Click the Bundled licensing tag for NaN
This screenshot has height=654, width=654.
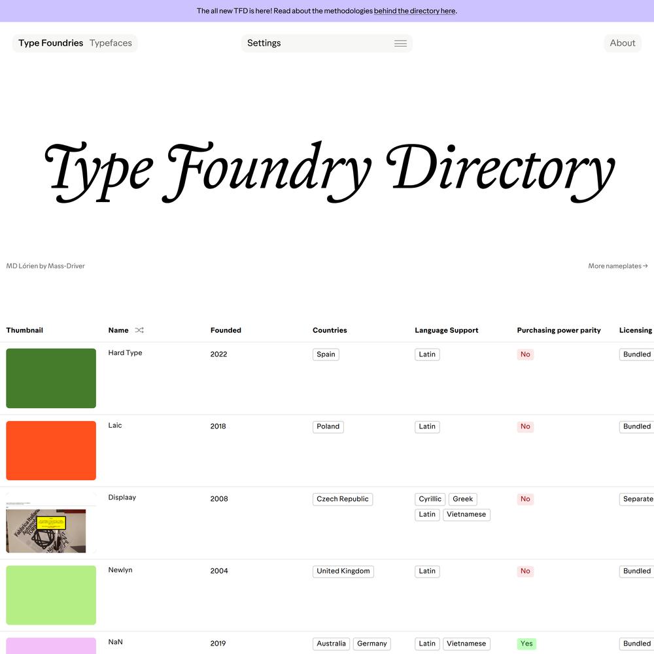click(637, 644)
